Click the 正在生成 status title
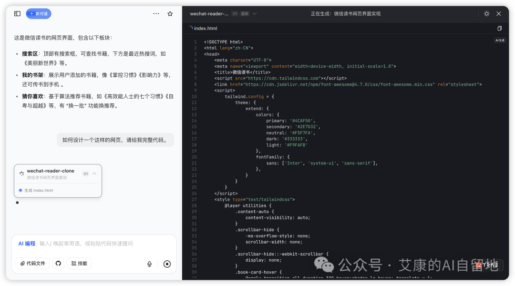 (x=346, y=14)
